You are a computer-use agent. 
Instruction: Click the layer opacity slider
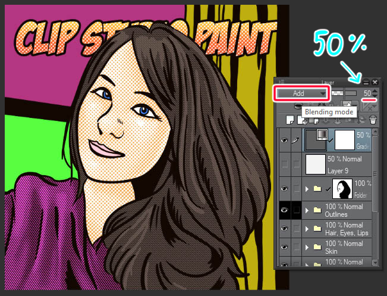[x=344, y=93]
